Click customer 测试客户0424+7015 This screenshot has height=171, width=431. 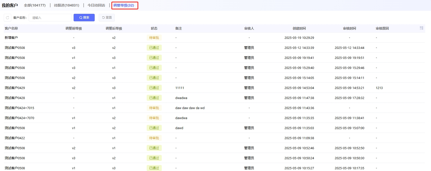19,108
